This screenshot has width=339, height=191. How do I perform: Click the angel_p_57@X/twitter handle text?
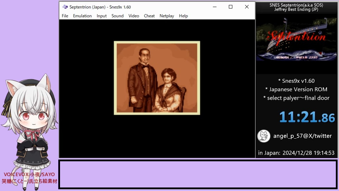point(303,136)
